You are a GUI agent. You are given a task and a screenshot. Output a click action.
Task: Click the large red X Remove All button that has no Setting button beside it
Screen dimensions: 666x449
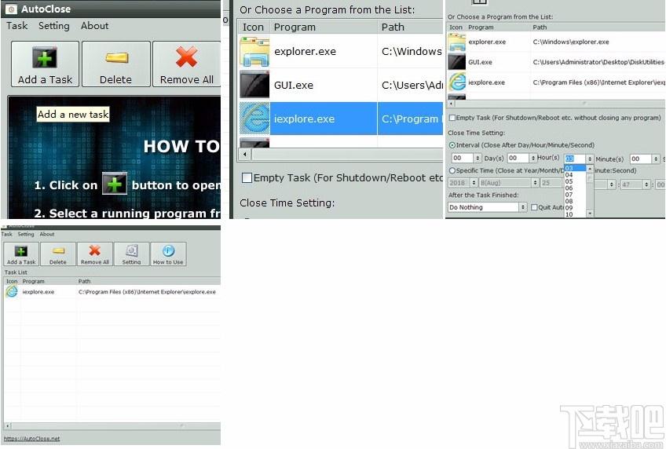[186, 64]
